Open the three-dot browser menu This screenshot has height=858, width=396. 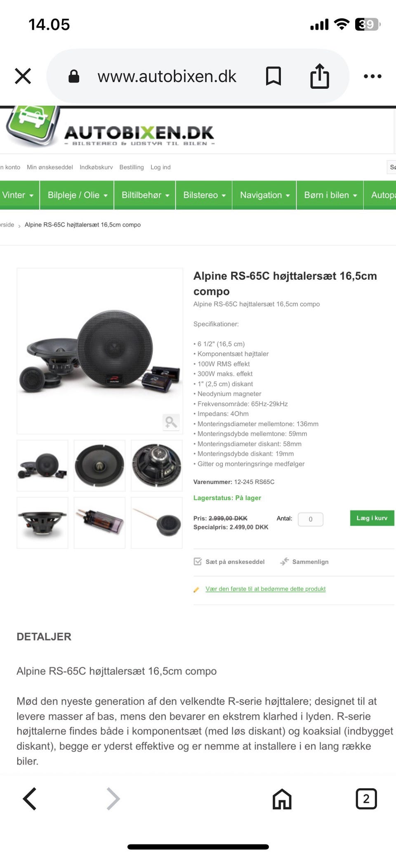pos(372,76)
